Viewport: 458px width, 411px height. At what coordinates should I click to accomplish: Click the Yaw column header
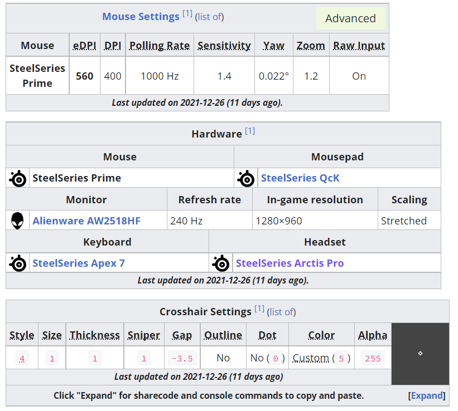(x=274, y=46)
